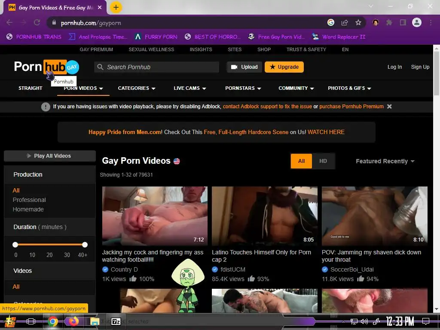Change language via EN
The image size is (440, 330).
coord(345,49)
